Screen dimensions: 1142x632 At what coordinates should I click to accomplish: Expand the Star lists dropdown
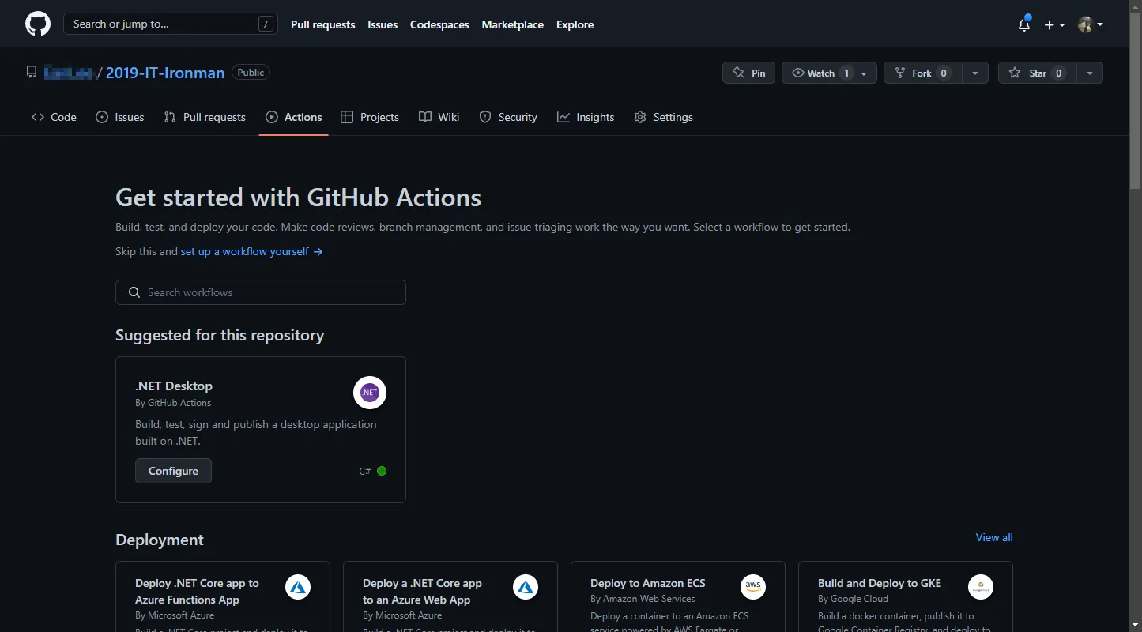pos(1089,73)
